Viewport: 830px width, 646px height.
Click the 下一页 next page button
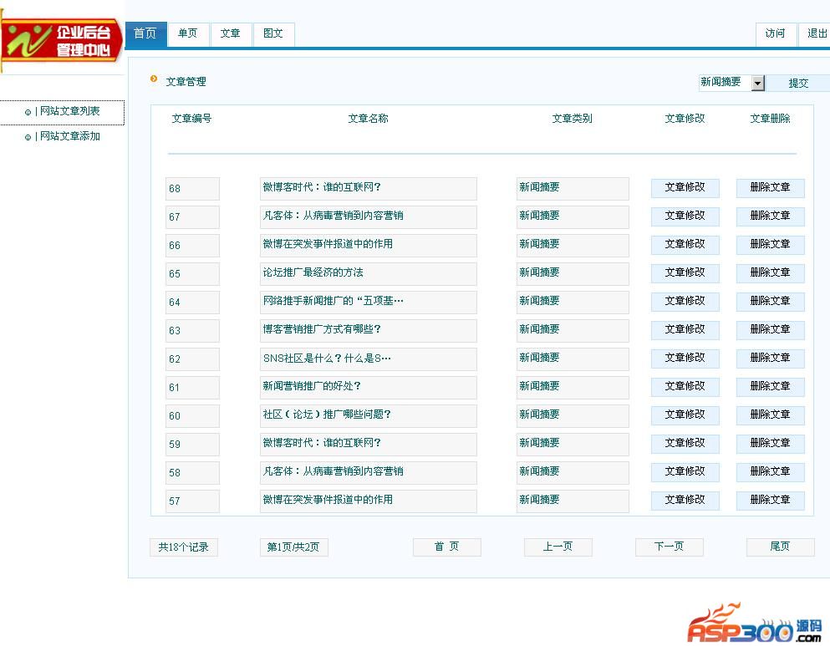(669, 547)
